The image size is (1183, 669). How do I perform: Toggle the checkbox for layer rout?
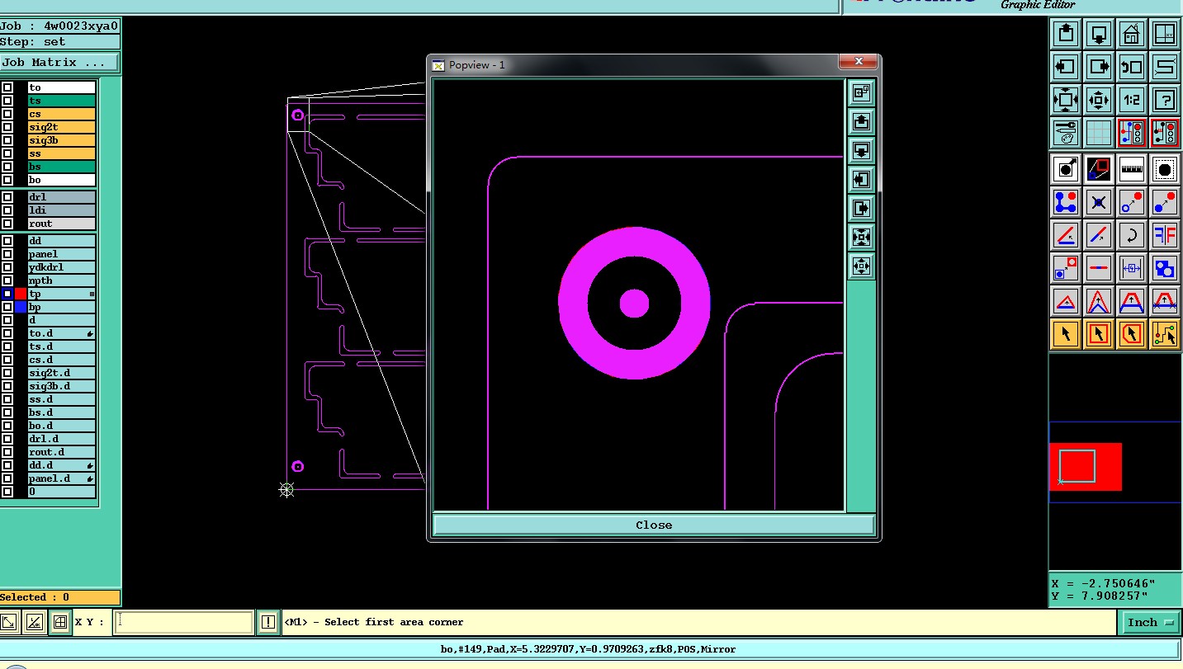coord(7,224)
